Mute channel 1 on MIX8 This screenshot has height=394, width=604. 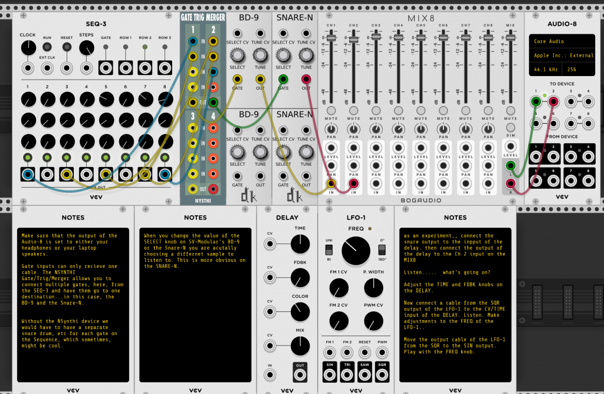[331, 111]
